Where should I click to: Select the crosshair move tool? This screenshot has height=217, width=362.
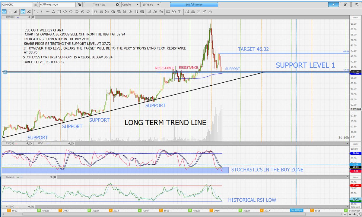(4, 11)
